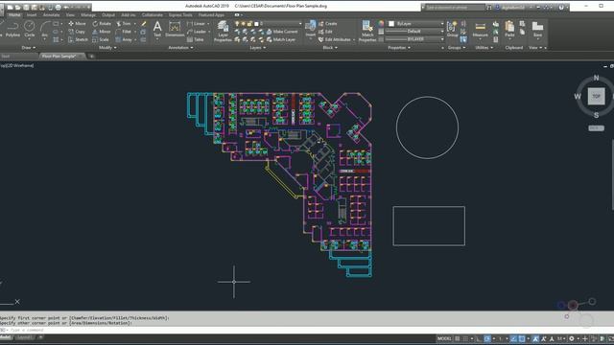This screenshot has width=614, height=345.
Task: Activate the Fillet tool
Action: 124,32
